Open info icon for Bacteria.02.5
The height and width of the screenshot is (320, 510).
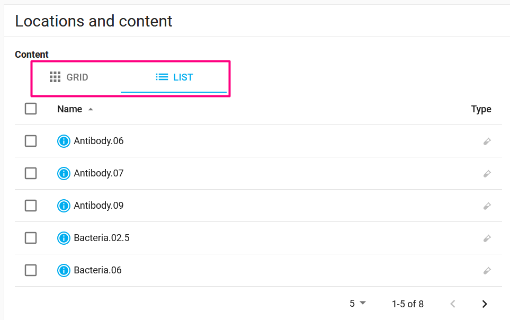[64, 238]
